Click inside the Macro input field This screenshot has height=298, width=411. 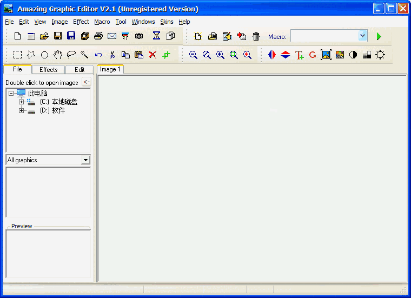click(x=324, y=36)
